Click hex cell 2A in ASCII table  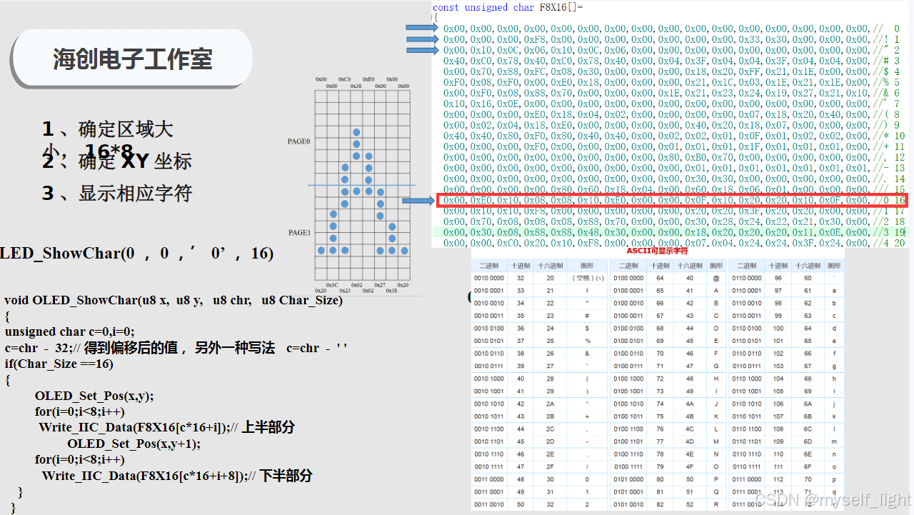pos(549,403)
